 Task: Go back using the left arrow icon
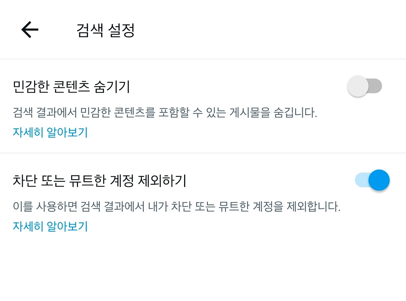(x=30, y=30)
